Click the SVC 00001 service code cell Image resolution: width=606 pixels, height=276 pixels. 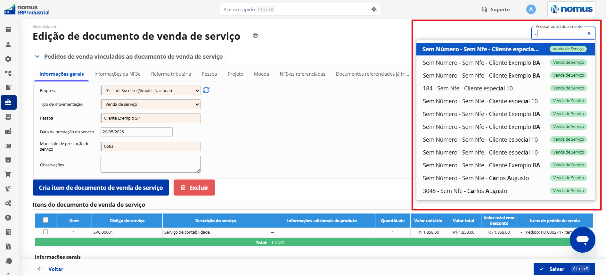coord(127,232)
